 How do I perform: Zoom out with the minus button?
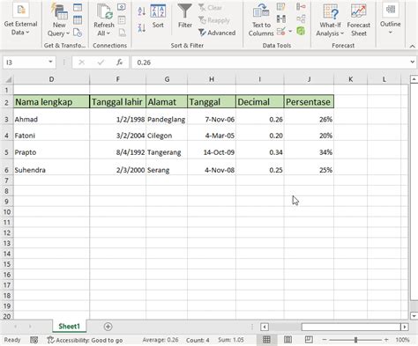click(325, 340)
